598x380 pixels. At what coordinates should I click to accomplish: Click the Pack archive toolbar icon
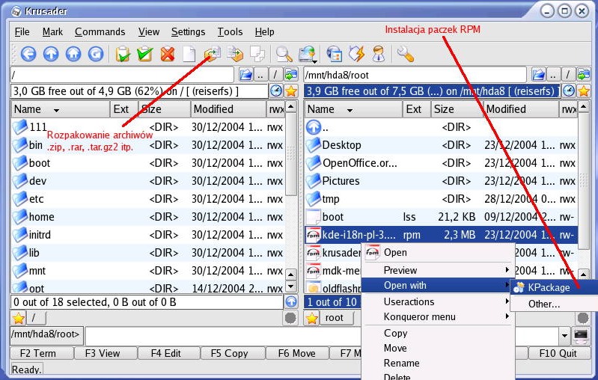[235, 54]
